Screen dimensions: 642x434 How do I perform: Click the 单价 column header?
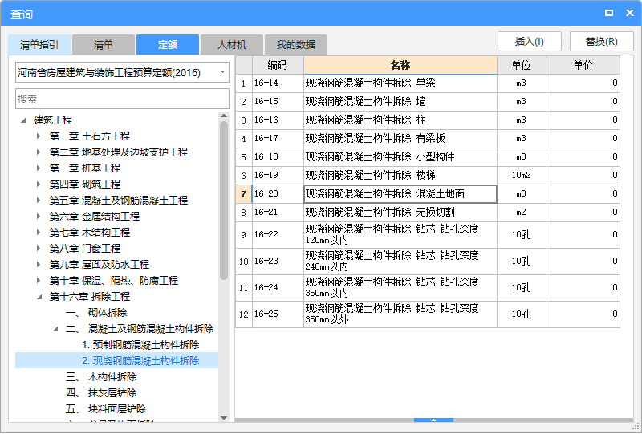(583, 65)
